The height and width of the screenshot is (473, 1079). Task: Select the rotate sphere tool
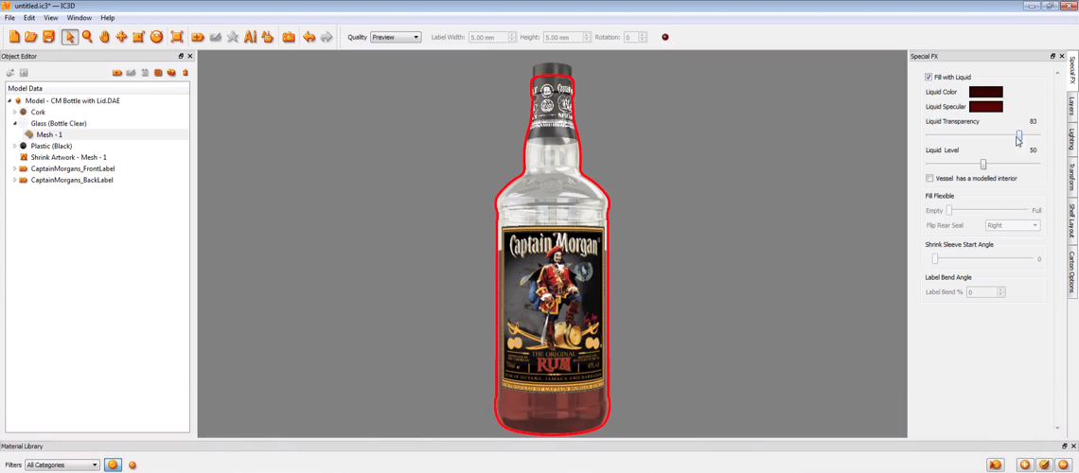[x=156, y=37]
